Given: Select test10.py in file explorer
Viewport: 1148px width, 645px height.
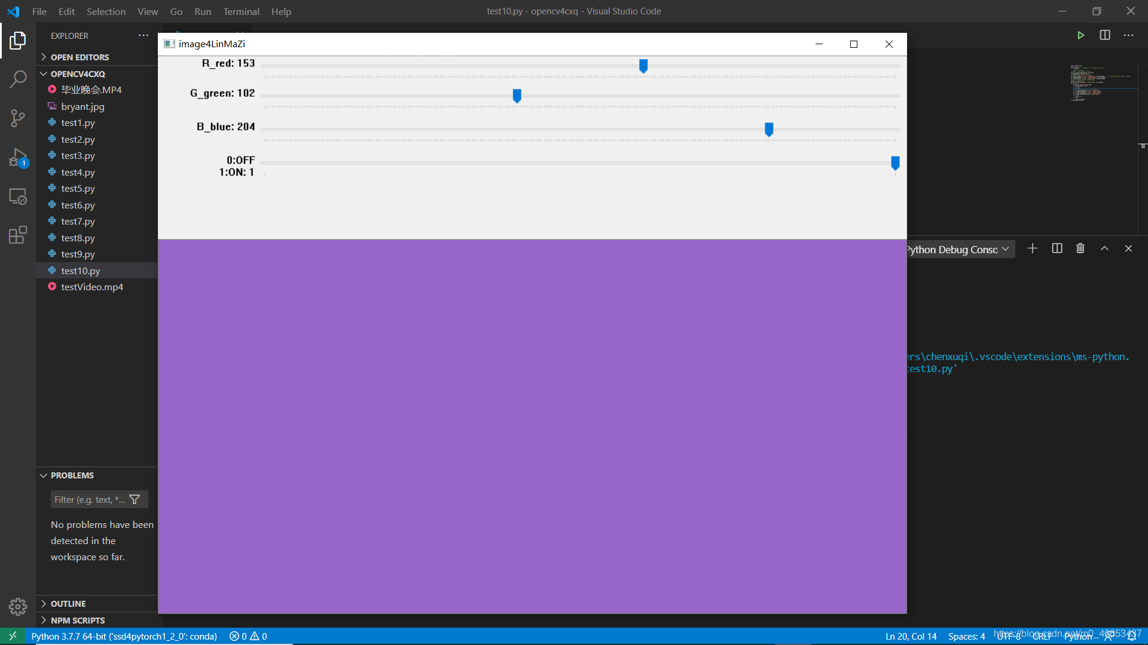Looking at the screenshot, I should tap(81, 270).
